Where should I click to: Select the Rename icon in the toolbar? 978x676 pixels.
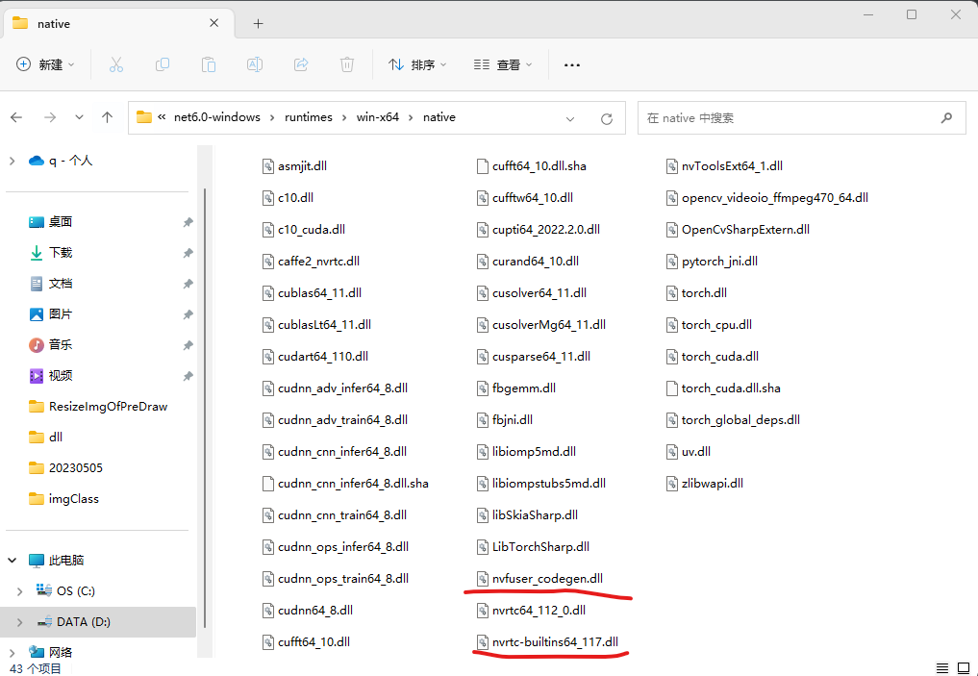254,64
